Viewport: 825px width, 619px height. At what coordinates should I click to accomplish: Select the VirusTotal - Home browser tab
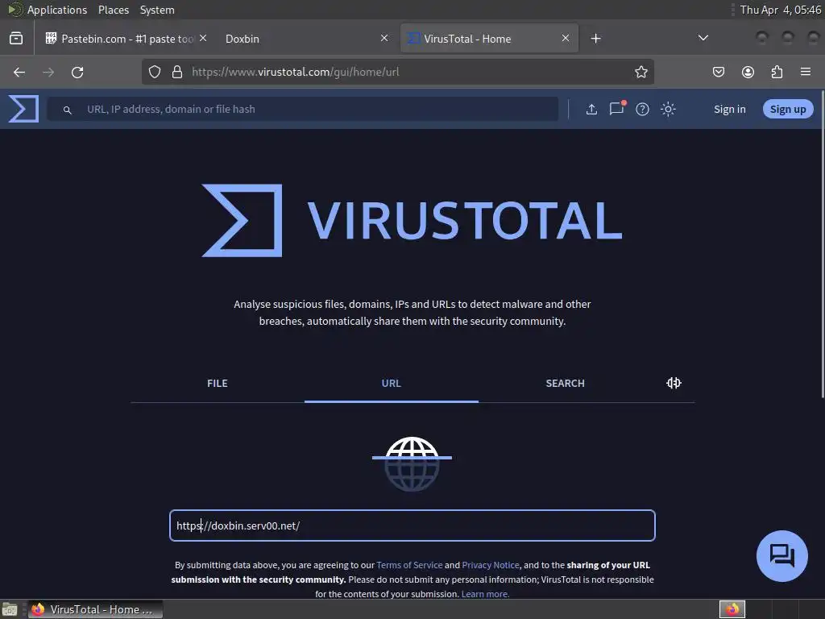coord(489,39)
